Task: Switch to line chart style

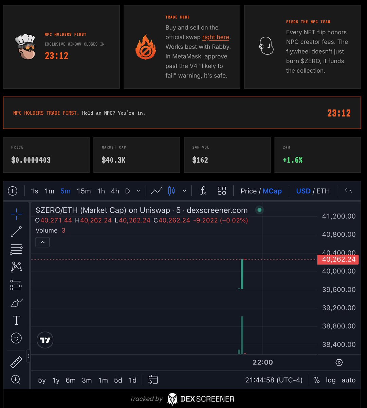Action: tap(156, 191)
